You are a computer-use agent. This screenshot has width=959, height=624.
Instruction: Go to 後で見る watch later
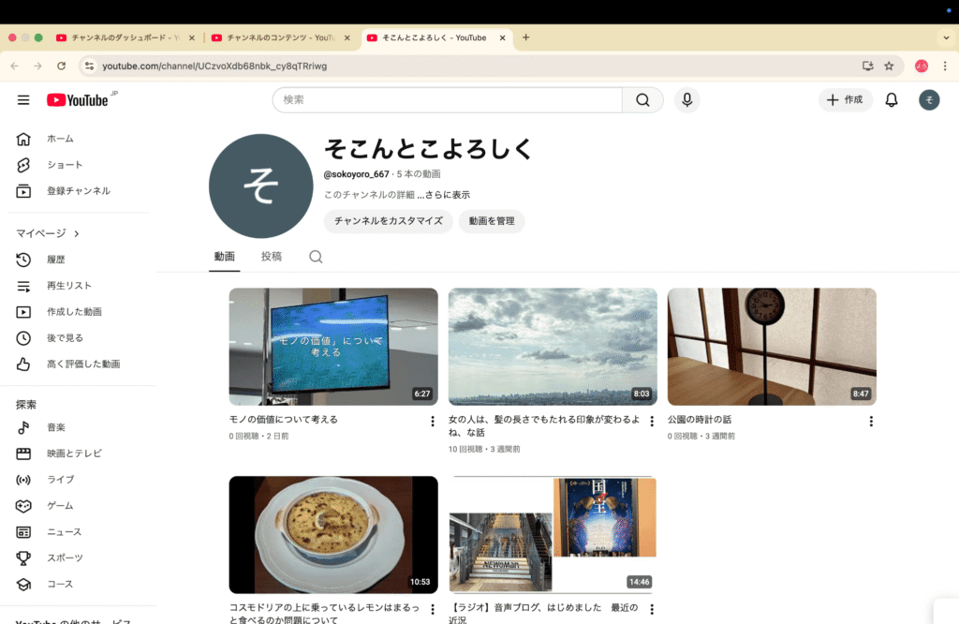(65, 338)
